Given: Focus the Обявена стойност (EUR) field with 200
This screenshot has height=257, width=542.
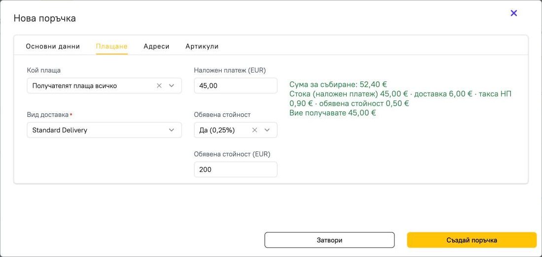Looking at the screenshot, I should coord(235,169).
